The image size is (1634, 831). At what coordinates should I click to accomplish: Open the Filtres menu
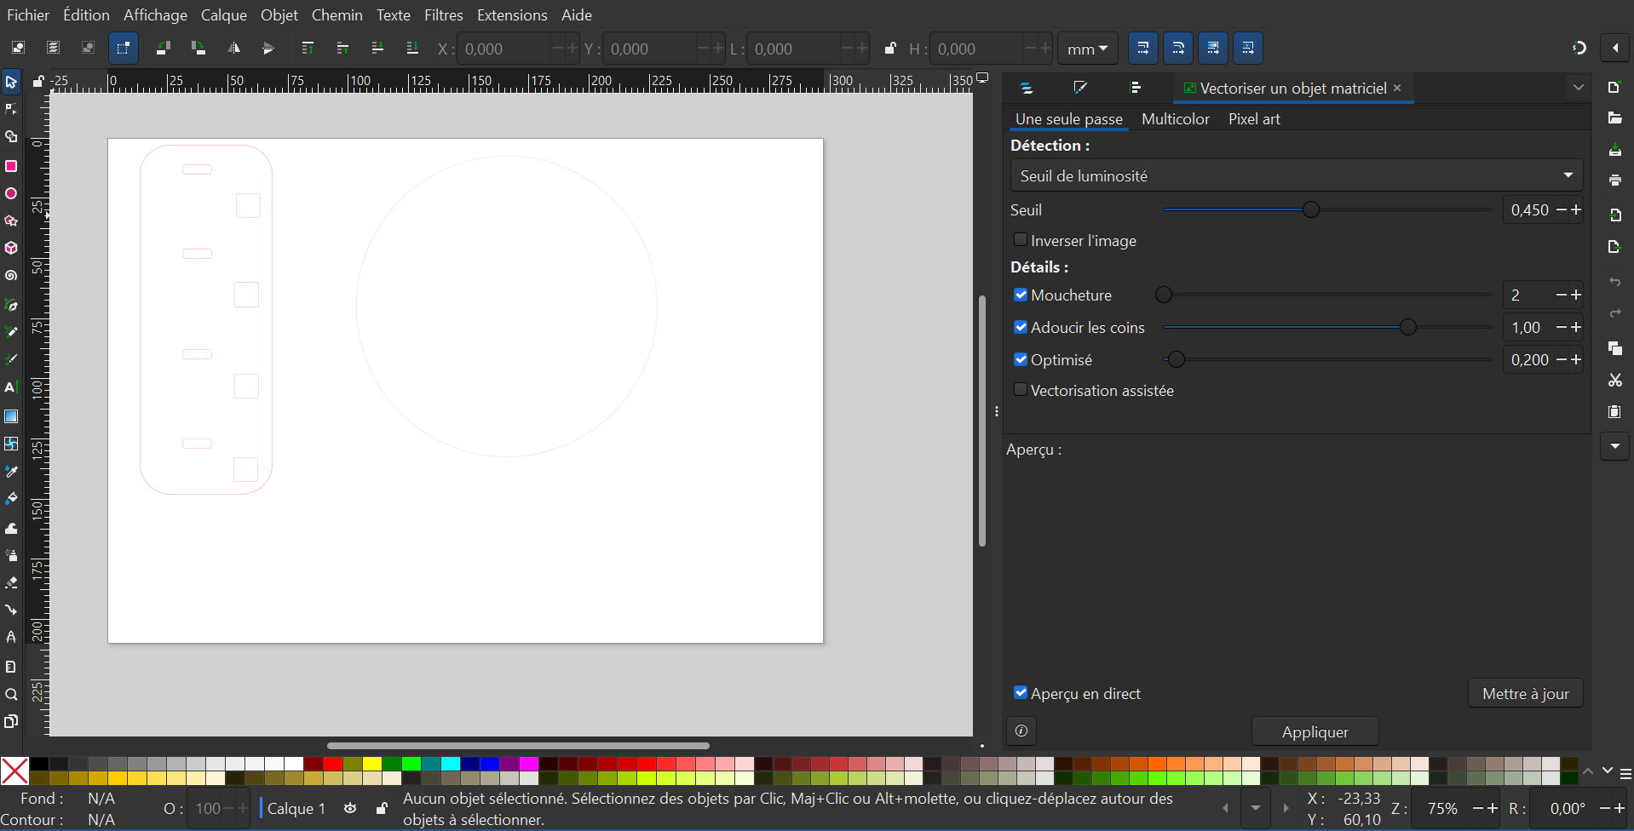(443, 15)
